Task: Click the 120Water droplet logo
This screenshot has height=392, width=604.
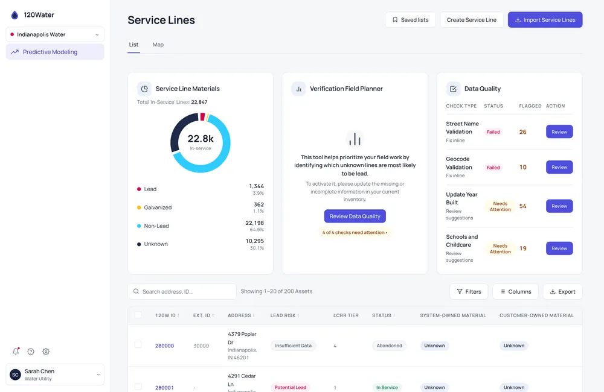Action: pos(14,15)
